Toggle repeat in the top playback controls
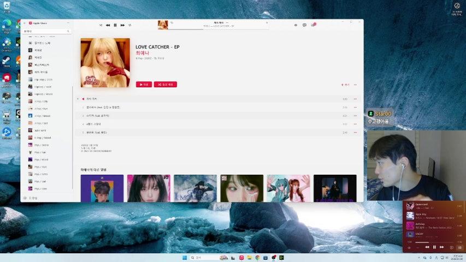The height and width of the screenshot is (262, 466). 129,25
